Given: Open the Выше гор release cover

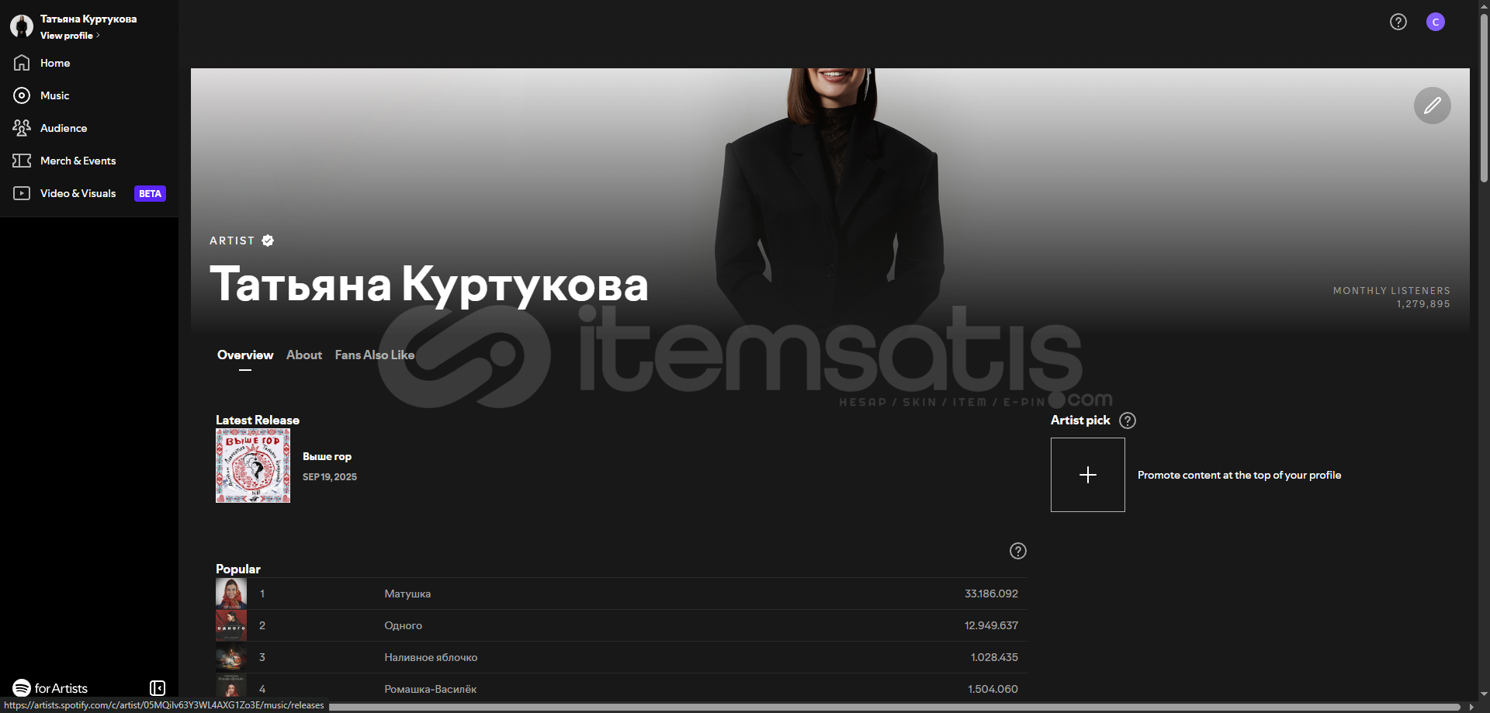Looking at the screenshot, I should 253,466.
